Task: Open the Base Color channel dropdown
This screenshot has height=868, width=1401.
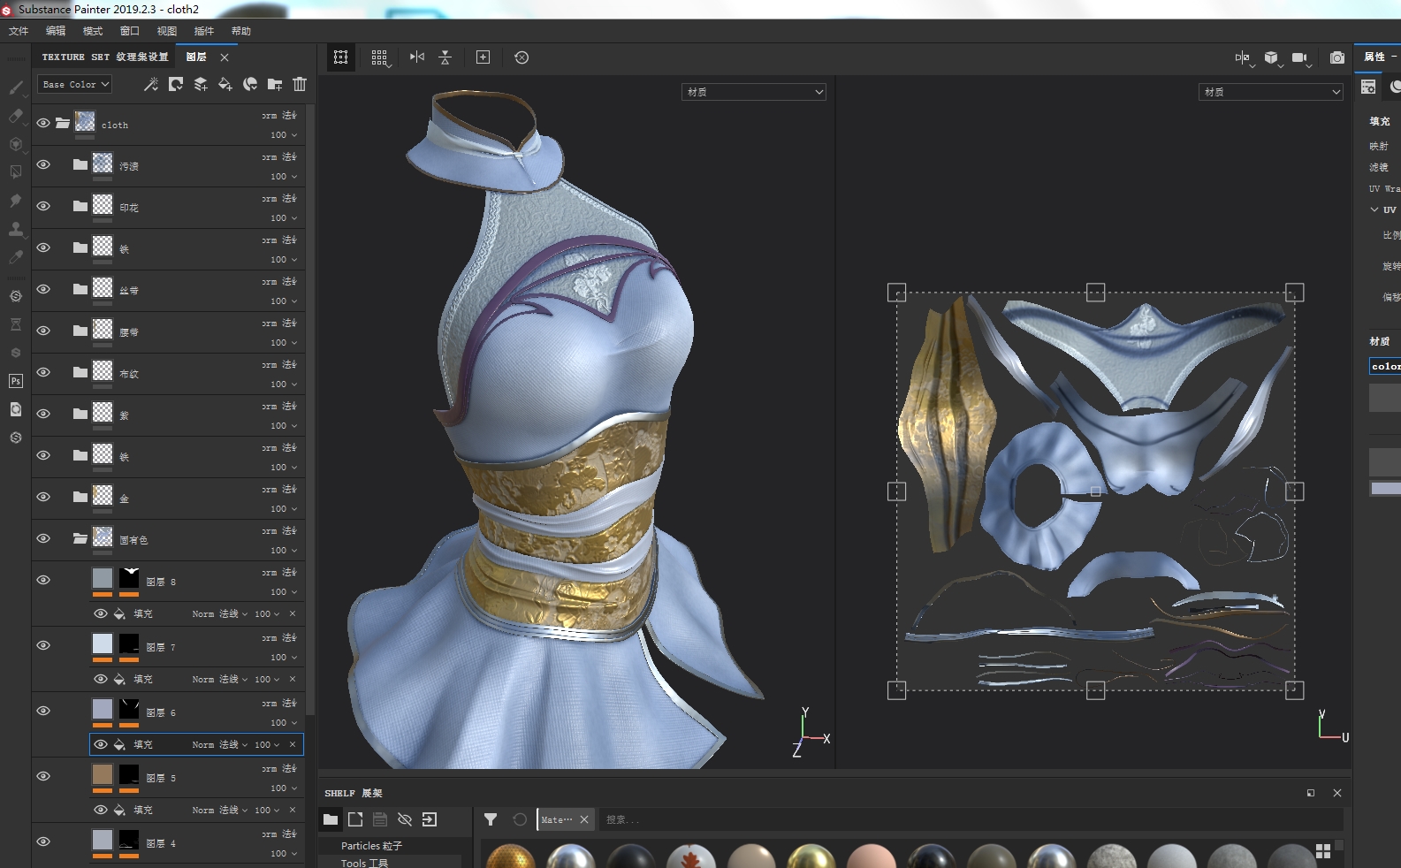Action: point(75,84)
